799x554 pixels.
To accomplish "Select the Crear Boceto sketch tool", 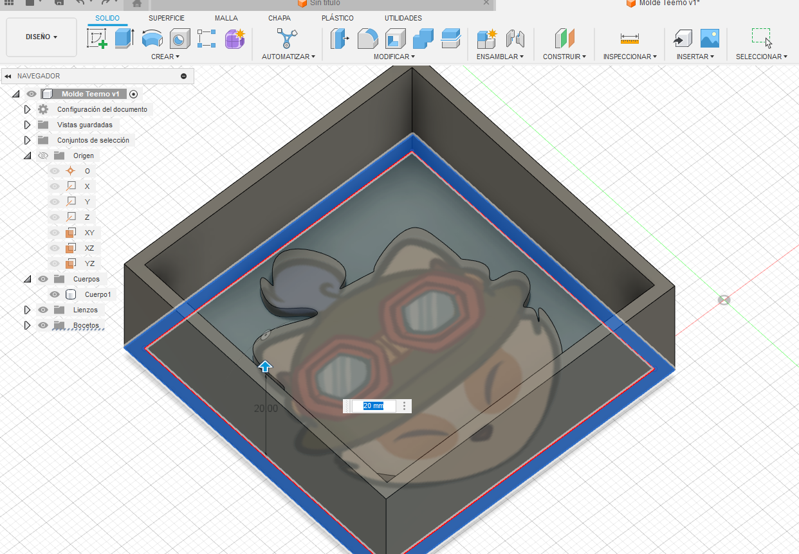I will pyautogui.click(x=95, y=39).
